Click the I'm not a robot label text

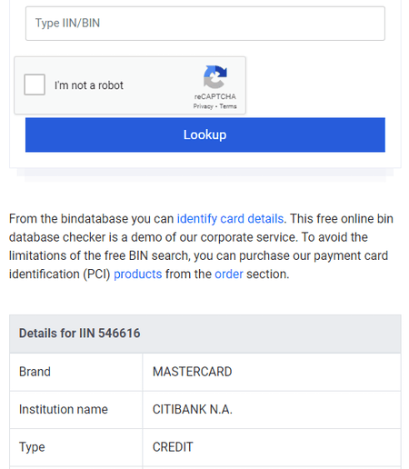coord(89,85)
